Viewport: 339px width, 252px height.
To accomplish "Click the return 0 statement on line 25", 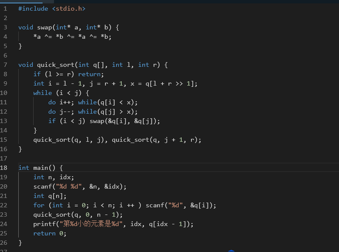I will coord(50,233).
